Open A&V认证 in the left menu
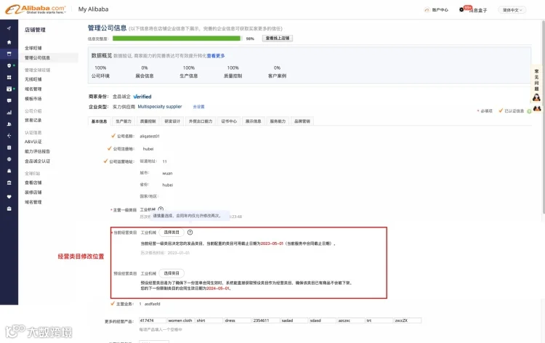Image resolution: width=545 pixels, height=343 pixels. click(x=33, y=142)
